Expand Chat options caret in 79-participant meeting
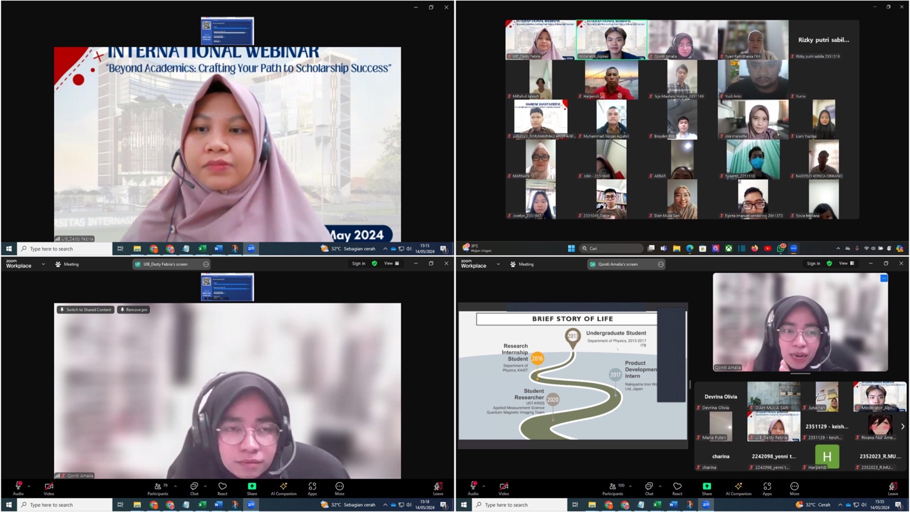 pos(205,487)
